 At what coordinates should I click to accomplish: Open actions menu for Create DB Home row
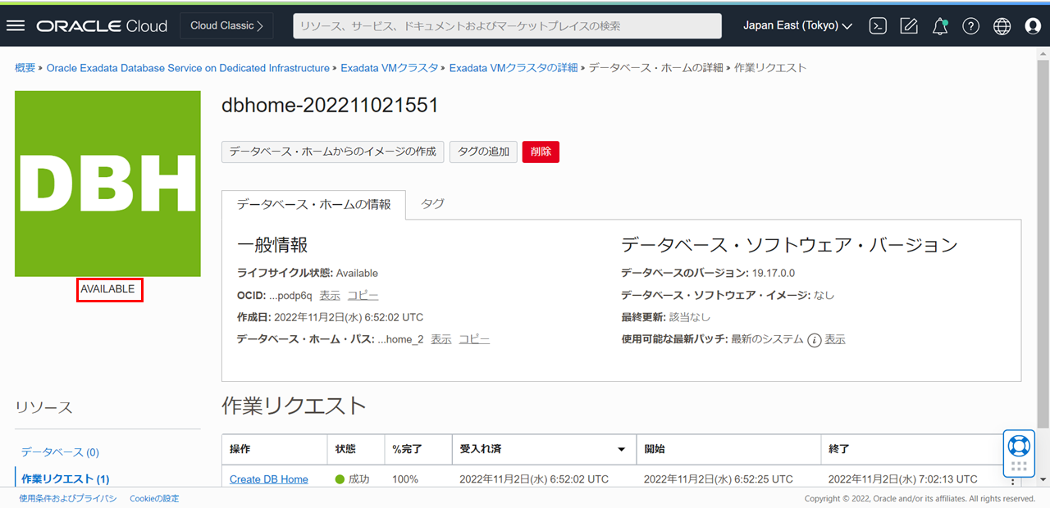(1012, 479)
